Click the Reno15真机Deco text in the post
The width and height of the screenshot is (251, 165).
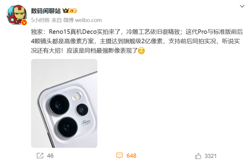(x=73, y=32)
